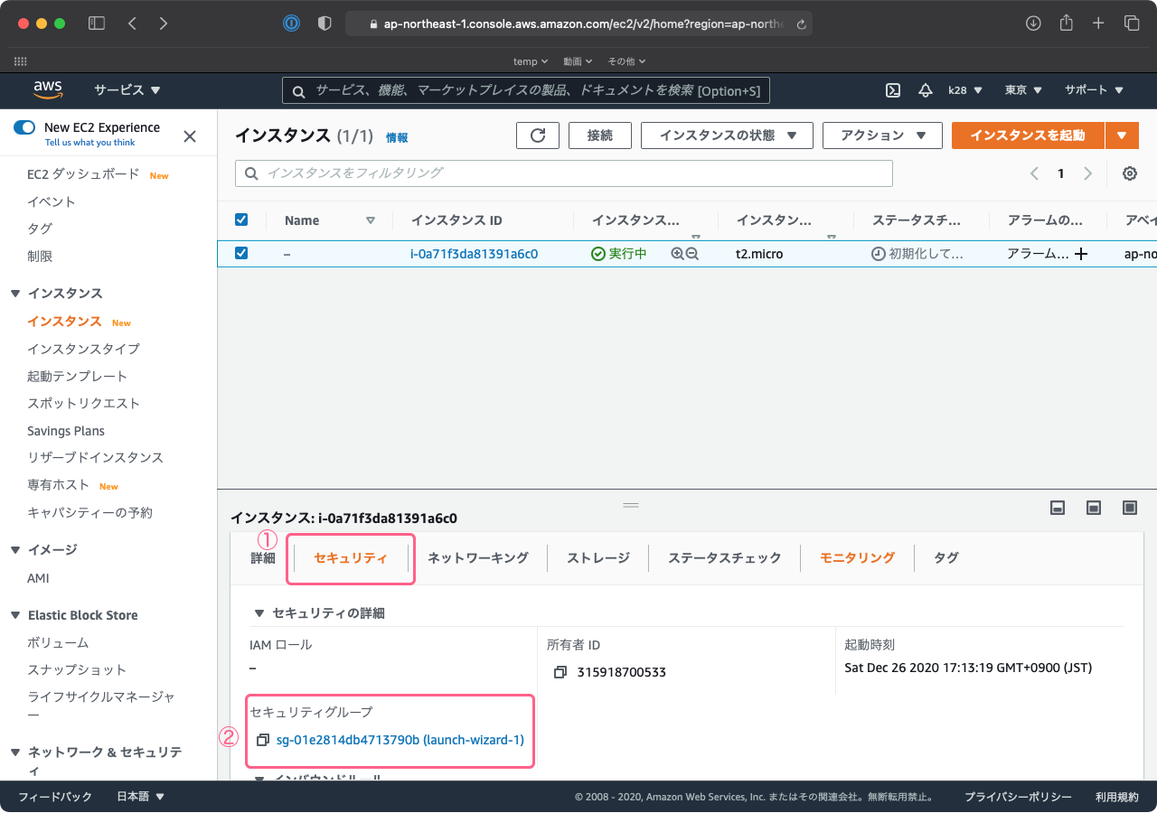The height and width of the screenshot is (813, 1157).
Task: Open the Safari temp bookmarks folder
Action: [531, 61]
